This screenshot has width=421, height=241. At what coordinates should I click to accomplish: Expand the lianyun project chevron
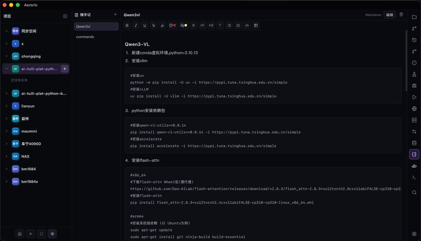tap(7, 106)
